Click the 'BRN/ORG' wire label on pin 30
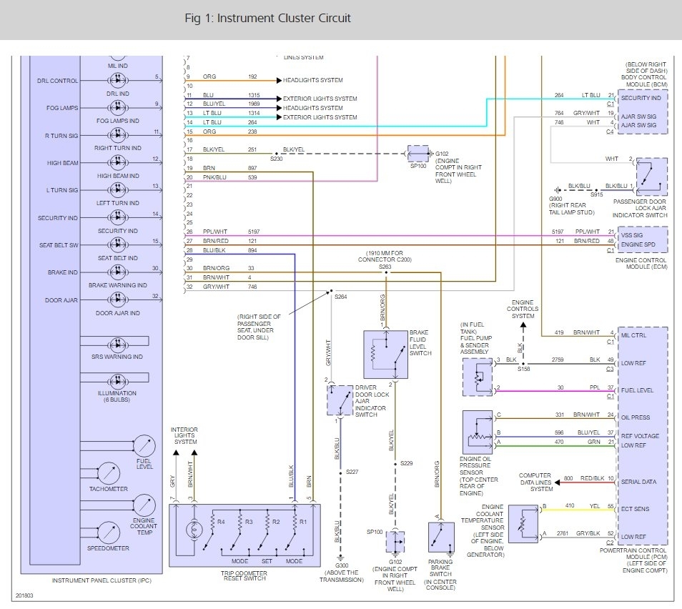The image size is (682, 609). click(216, 268)
